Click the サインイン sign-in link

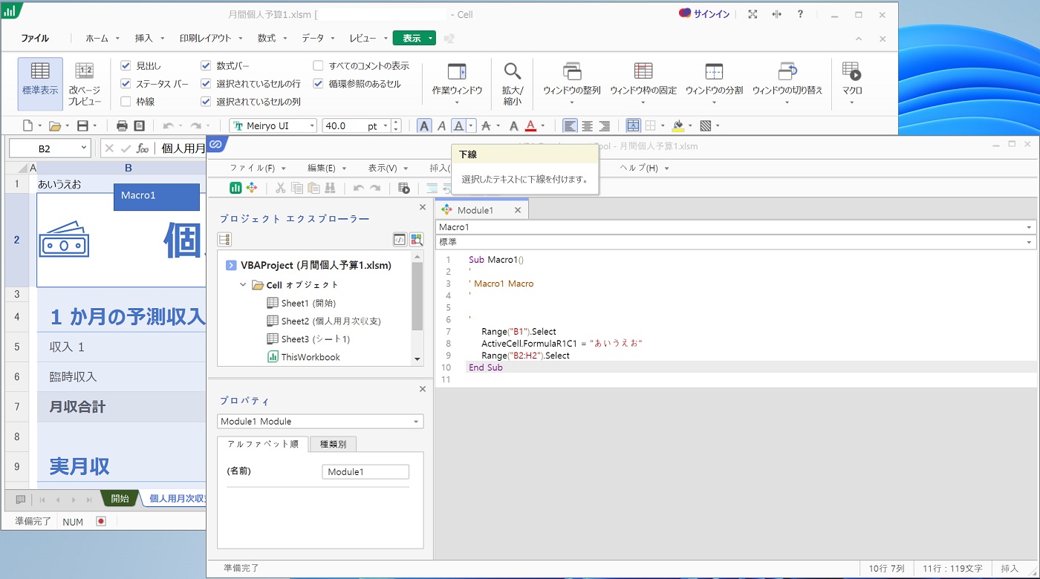(x=704, y=14)
